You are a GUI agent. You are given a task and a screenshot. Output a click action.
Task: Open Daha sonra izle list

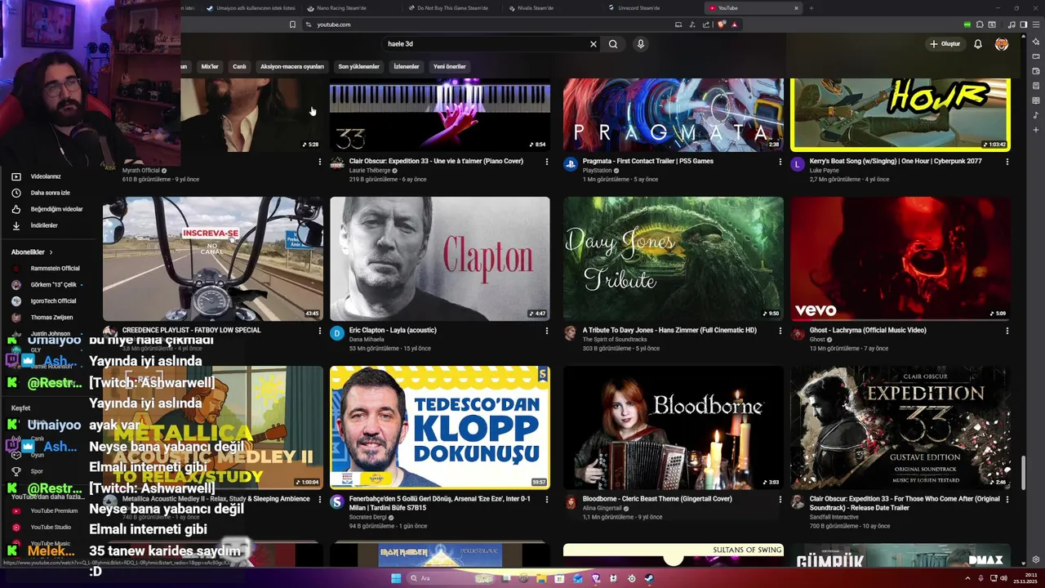click(x=49, y=193)
